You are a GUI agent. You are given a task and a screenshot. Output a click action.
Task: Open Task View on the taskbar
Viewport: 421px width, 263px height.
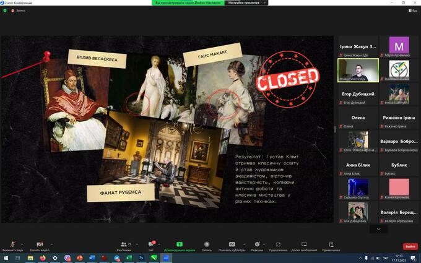(18, 258)
